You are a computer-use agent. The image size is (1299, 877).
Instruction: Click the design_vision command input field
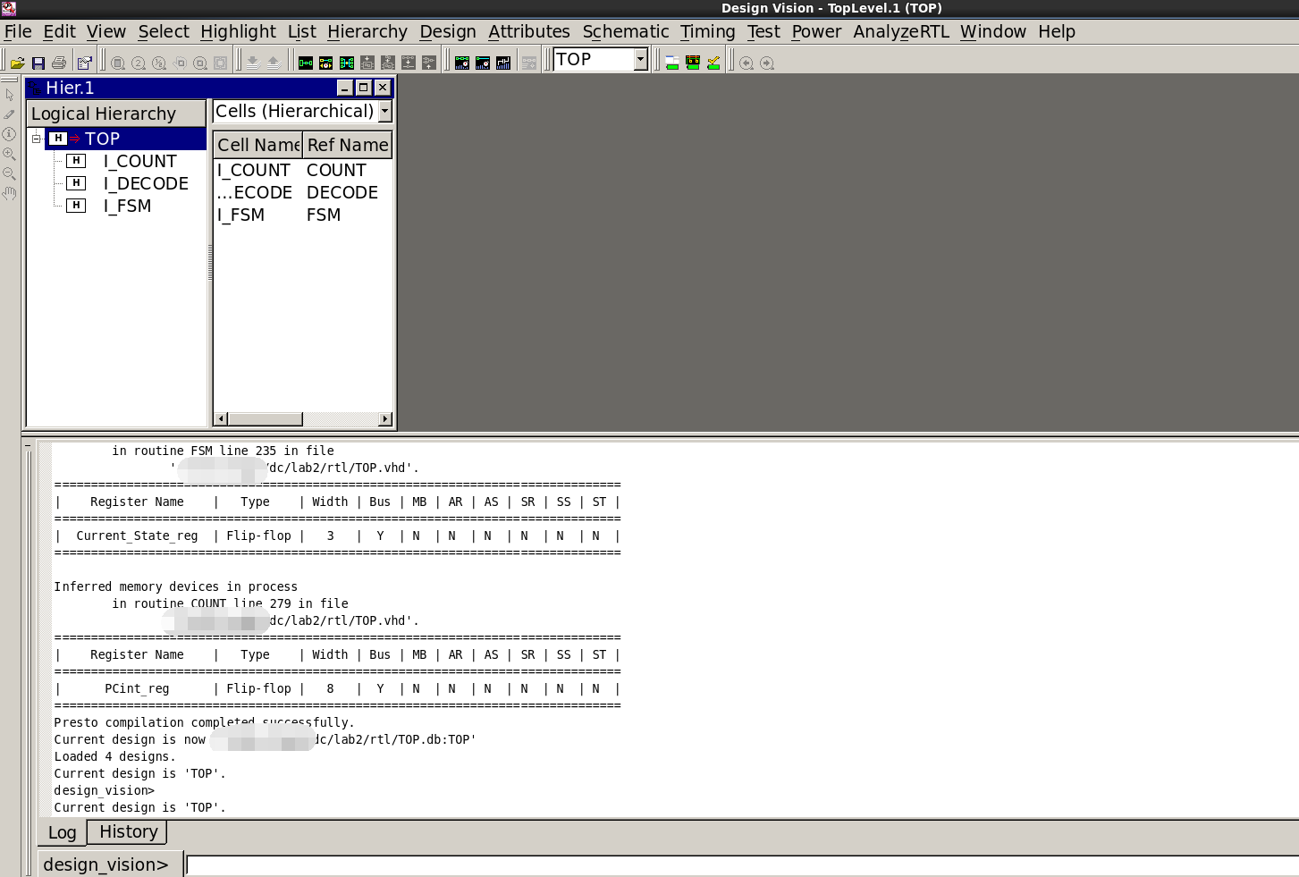536,864
